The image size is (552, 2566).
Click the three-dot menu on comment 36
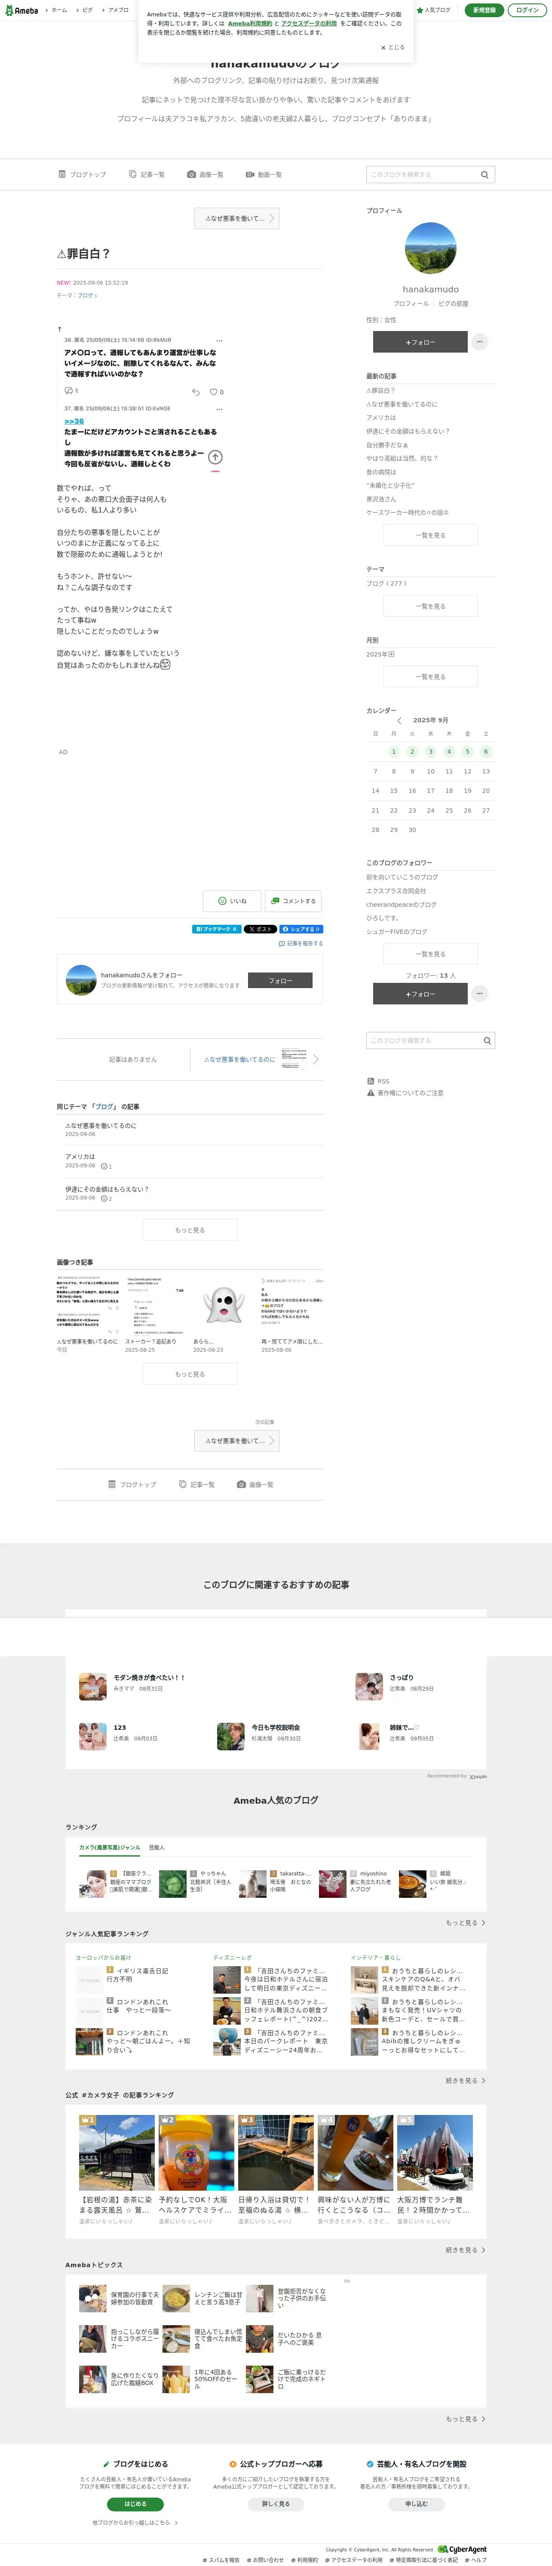click(x=219, y=340)
